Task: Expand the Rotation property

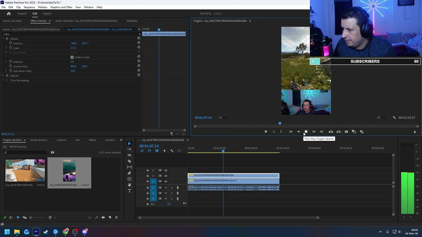Action: tap(6, 62)
